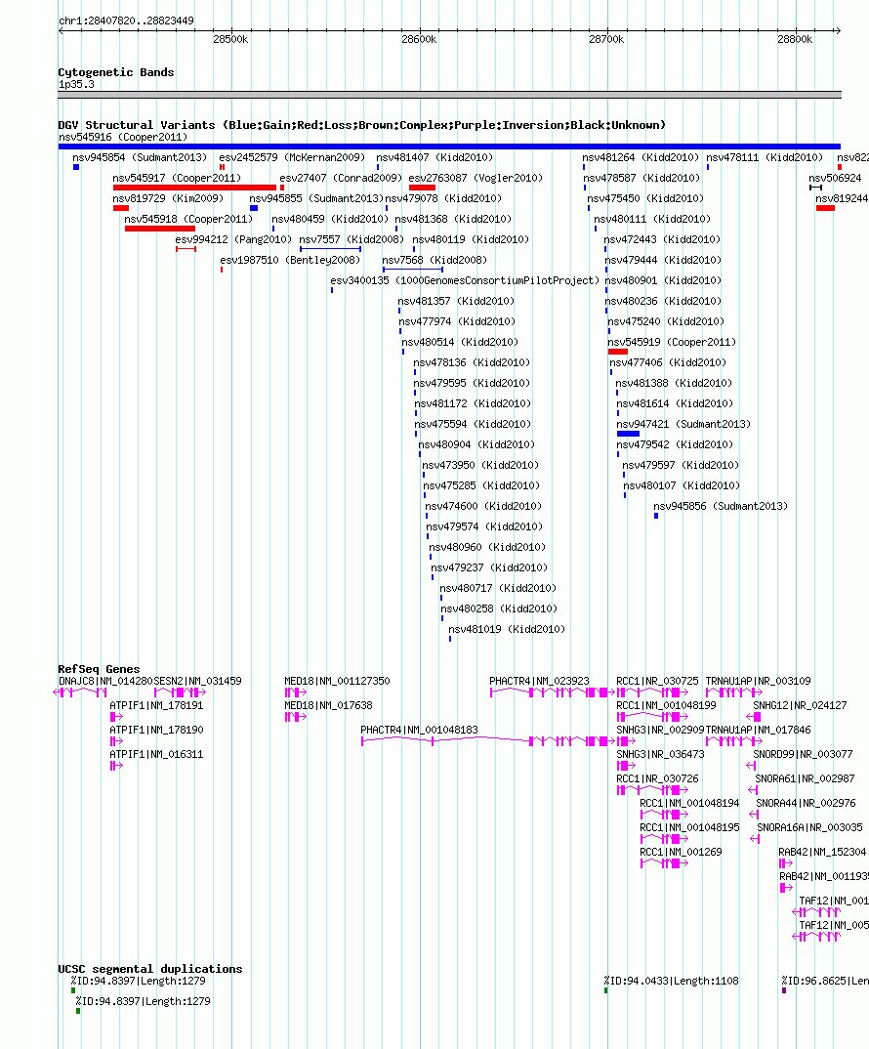The image size is (869, 1049).
Task: Click the 28500k ruler tick label
Action: tap(230, 39)
